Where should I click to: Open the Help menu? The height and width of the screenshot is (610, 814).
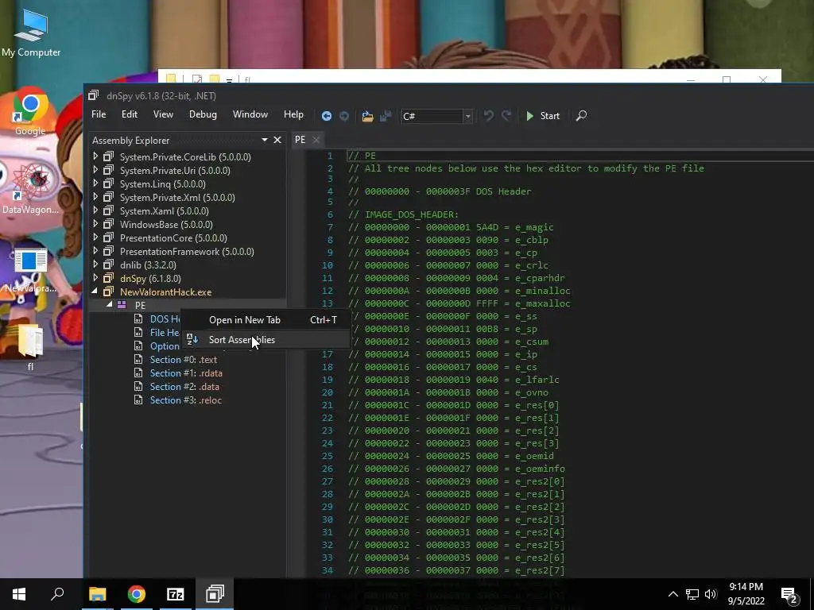tap(293, 114)
